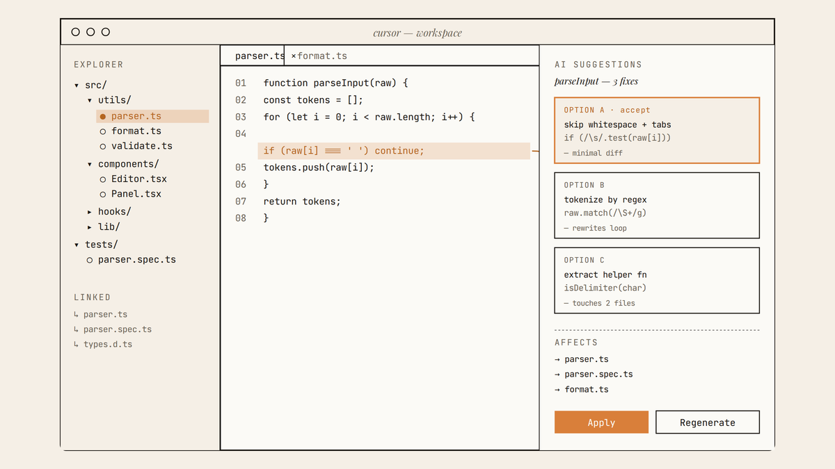Click line number 08 in the gutter
The width and height of the screenshot is (835, 469).
[x=241, y=218]
